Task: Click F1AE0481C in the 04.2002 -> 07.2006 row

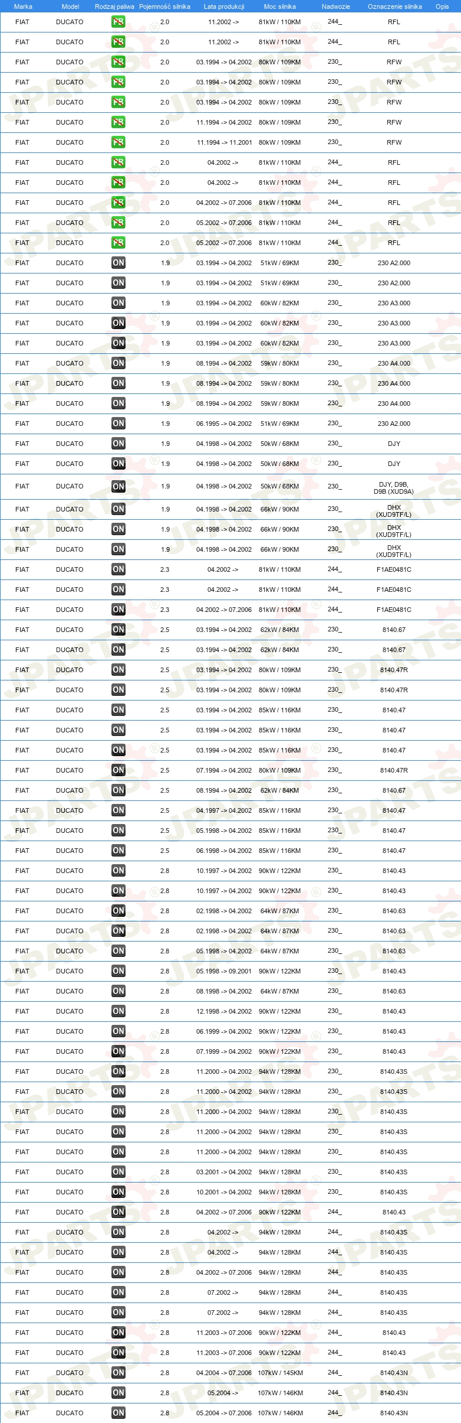Action: click(x=394, y=610)
